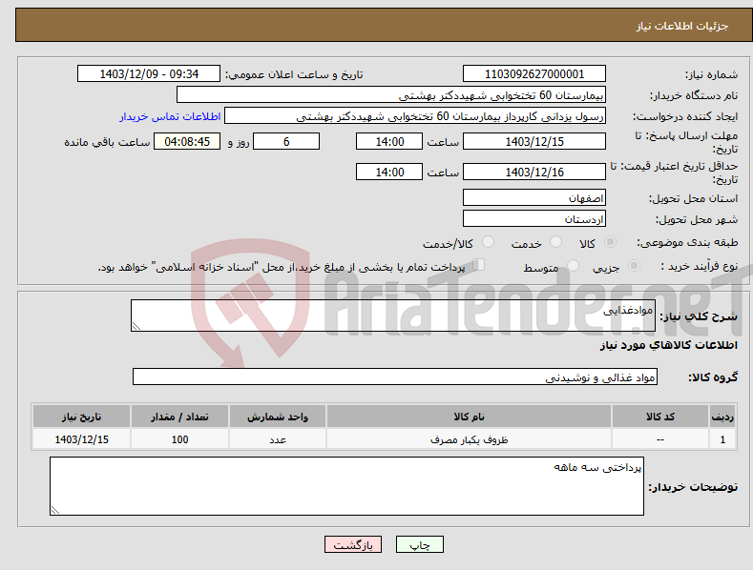Click the ردیف column header
The image size is (753, 570).
click(722, 417)
